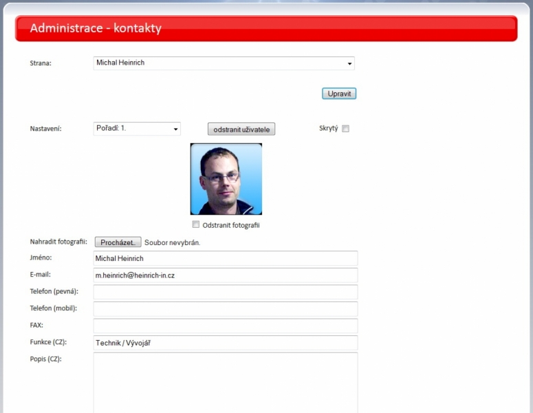Click the 'E-mail:' label
Viewport: 533px width, 413px height.
tap(40, 274)
